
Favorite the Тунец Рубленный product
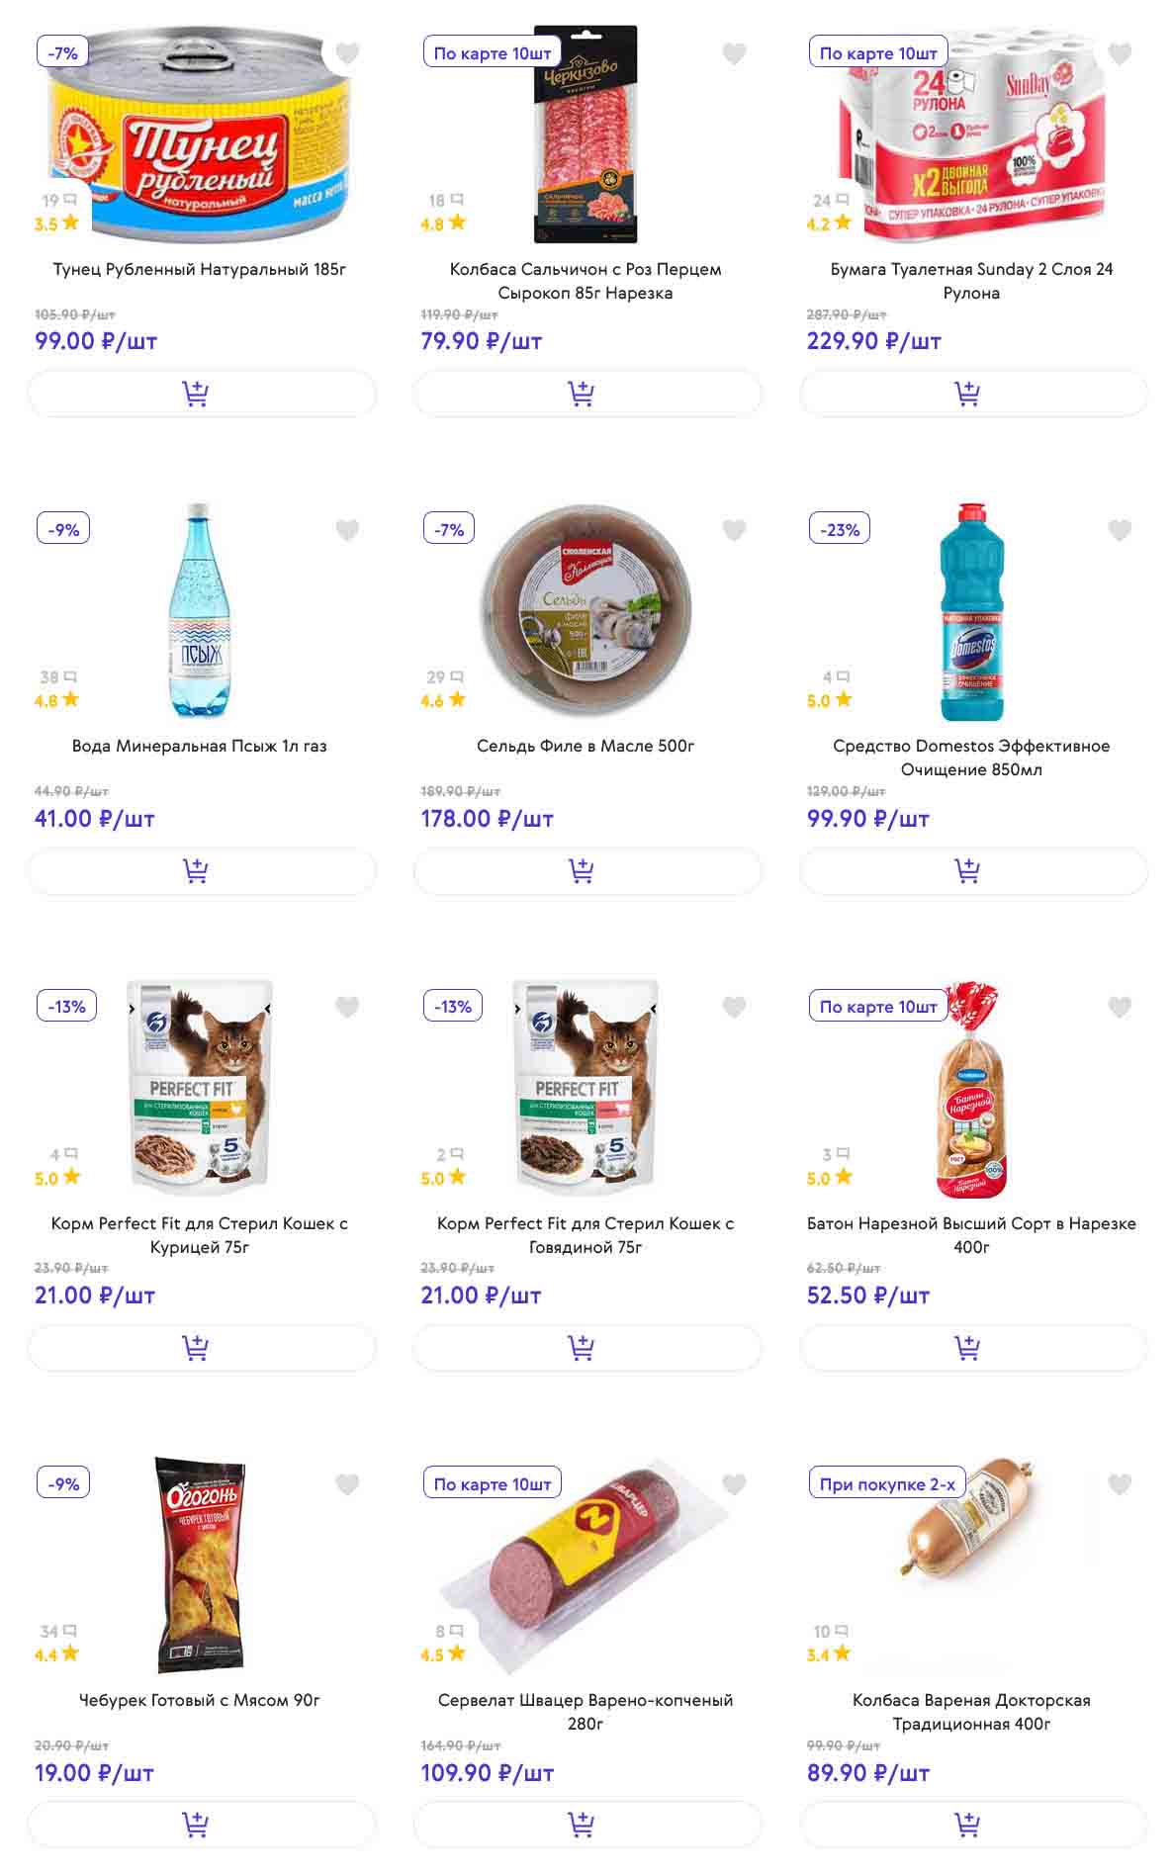pos(347,53)
